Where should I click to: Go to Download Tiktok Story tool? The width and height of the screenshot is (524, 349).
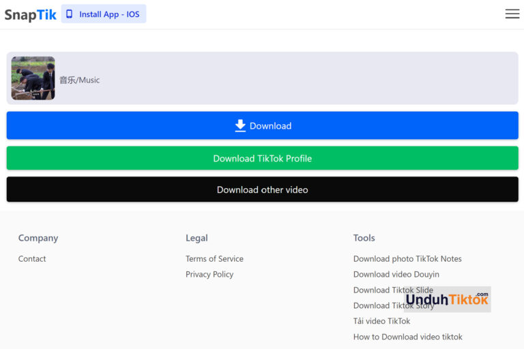click(377, 306)
